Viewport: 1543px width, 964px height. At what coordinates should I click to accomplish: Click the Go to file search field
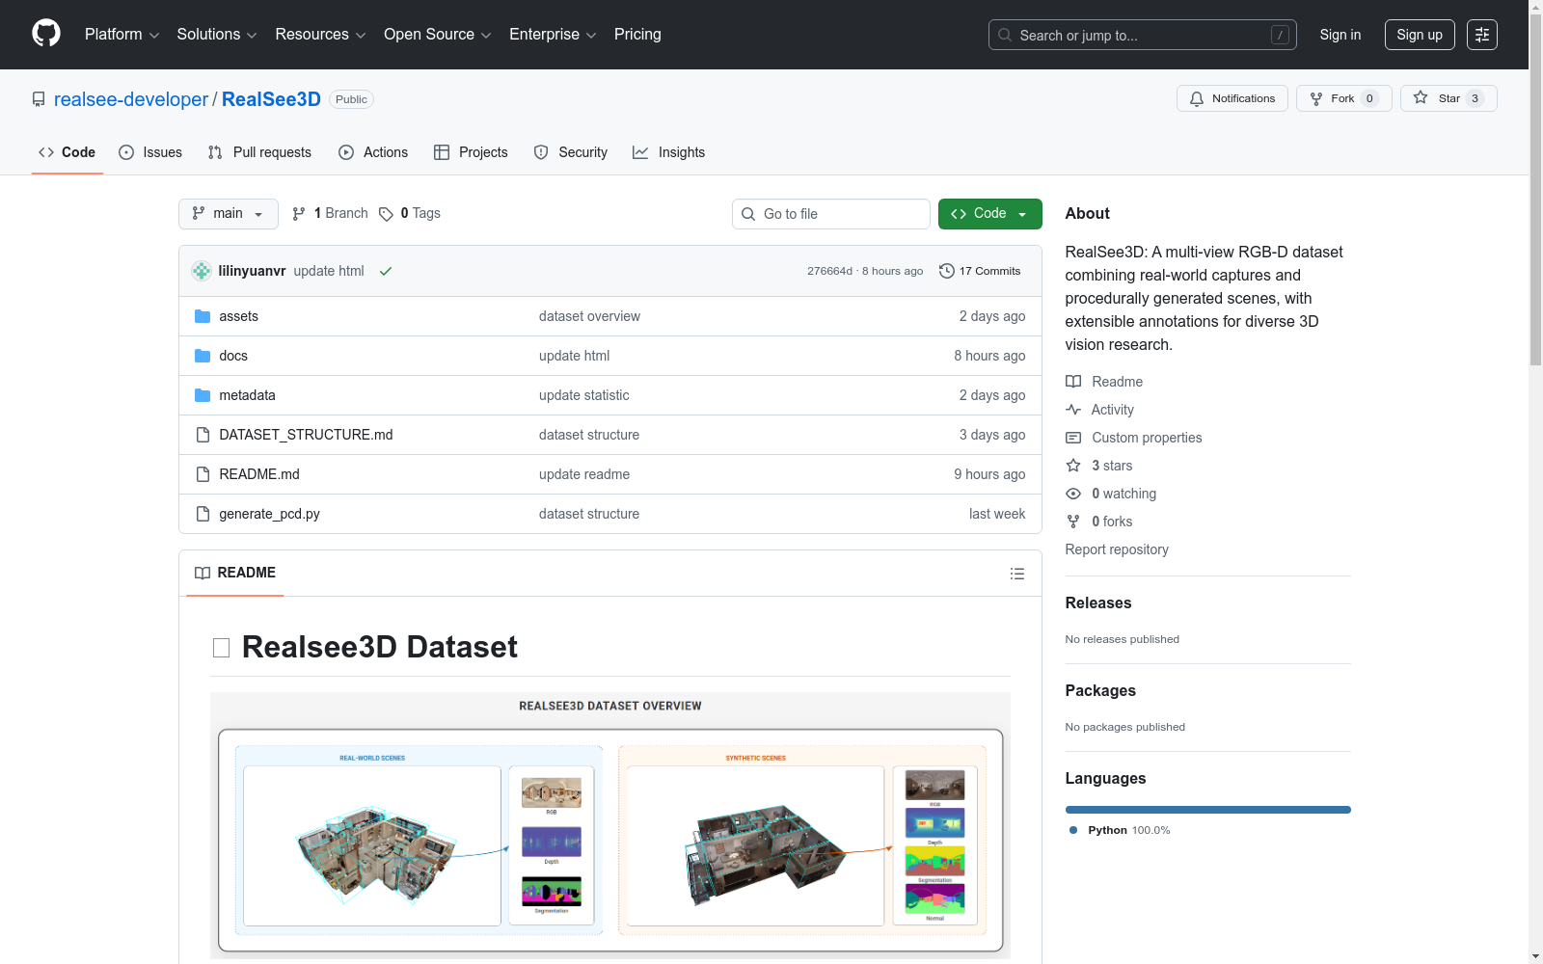(x=831, y=214)
